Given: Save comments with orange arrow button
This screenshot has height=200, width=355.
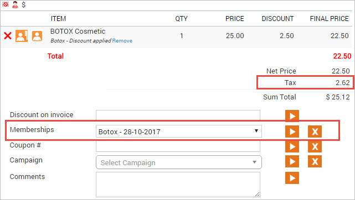Looking at the screenshot, I should pos(292,178).
